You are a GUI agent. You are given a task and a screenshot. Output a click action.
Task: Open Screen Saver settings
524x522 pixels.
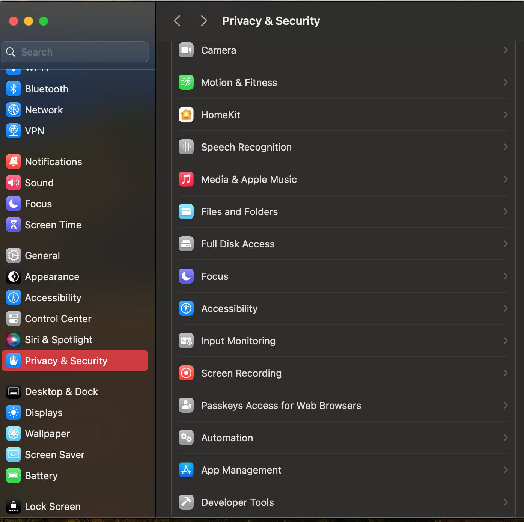tap(75, 455)
